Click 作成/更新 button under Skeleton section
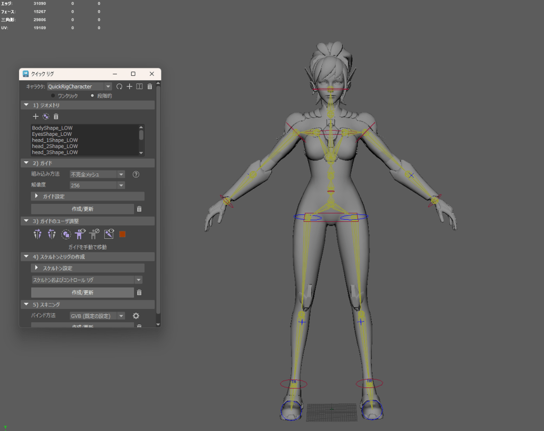Image resolution: width=544 pixels, height=431 pixels. 82,292
